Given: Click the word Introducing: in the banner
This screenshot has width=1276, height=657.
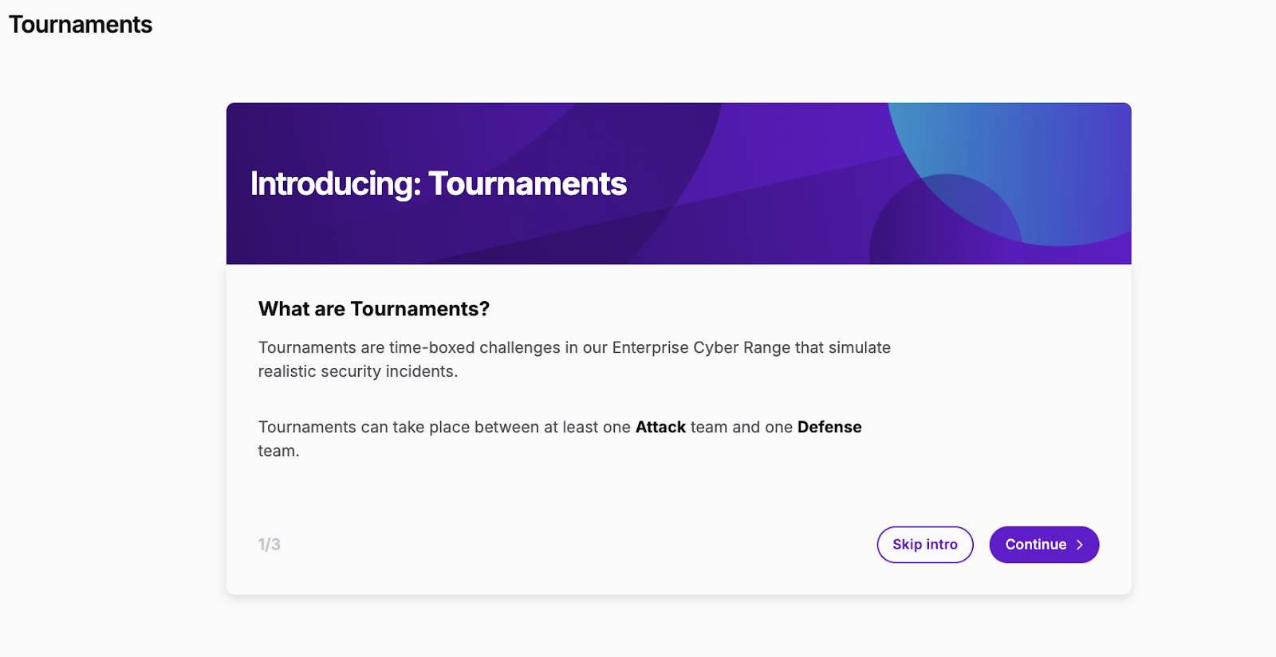Looking at the screenshot, I should tap(336, 184).
